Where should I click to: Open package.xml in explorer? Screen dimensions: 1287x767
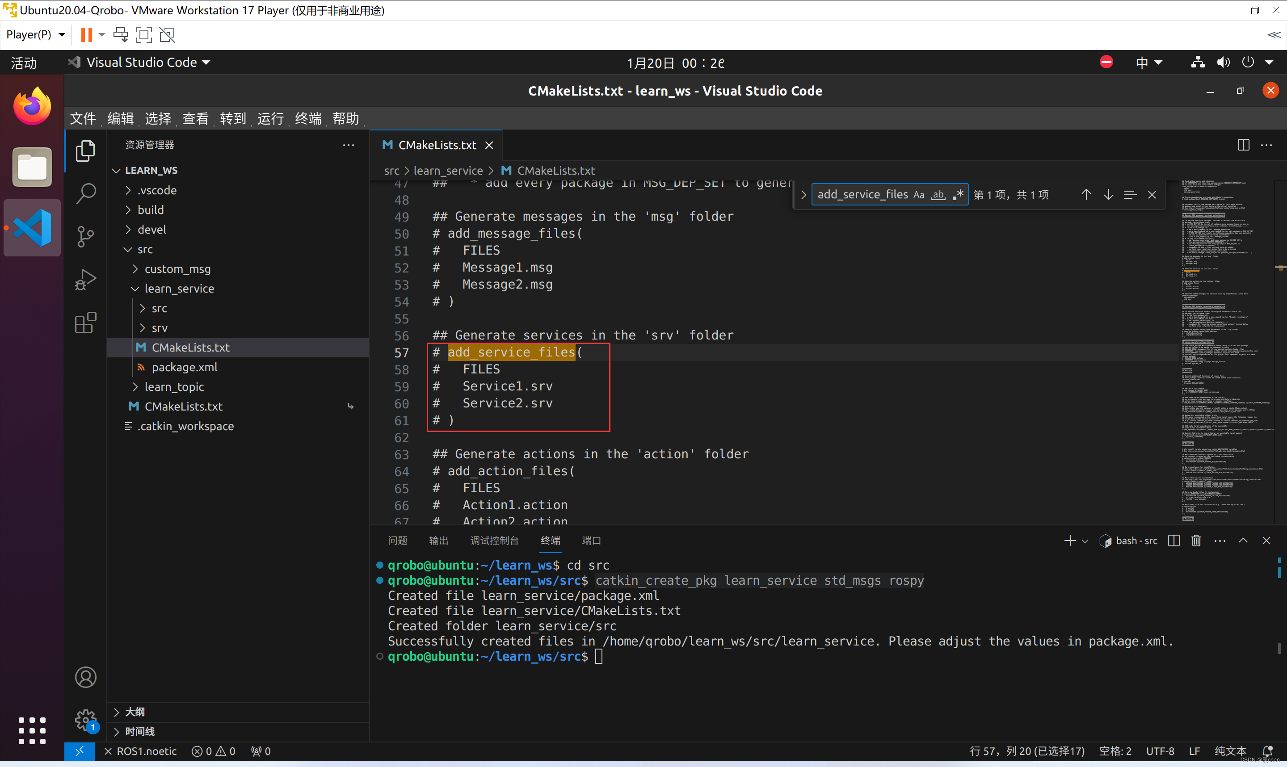(185, 367)
